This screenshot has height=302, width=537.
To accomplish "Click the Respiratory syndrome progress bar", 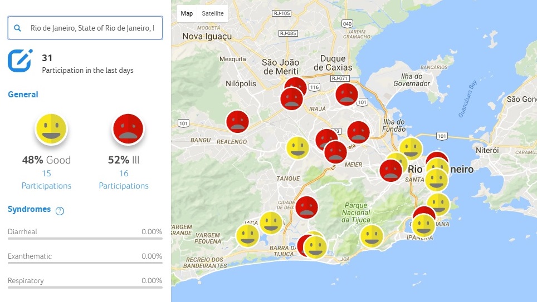I will coord(85,288).
